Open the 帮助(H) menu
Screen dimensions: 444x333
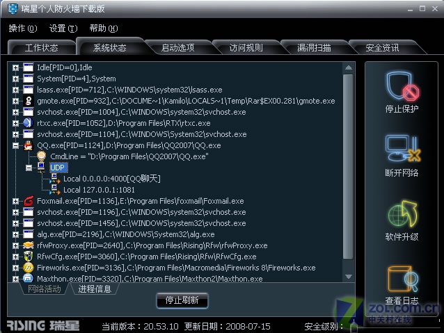[104, 29]
